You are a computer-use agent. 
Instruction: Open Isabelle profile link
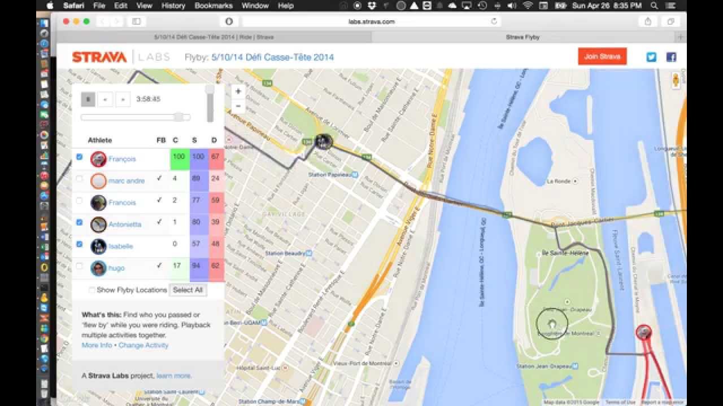[121, 246]
